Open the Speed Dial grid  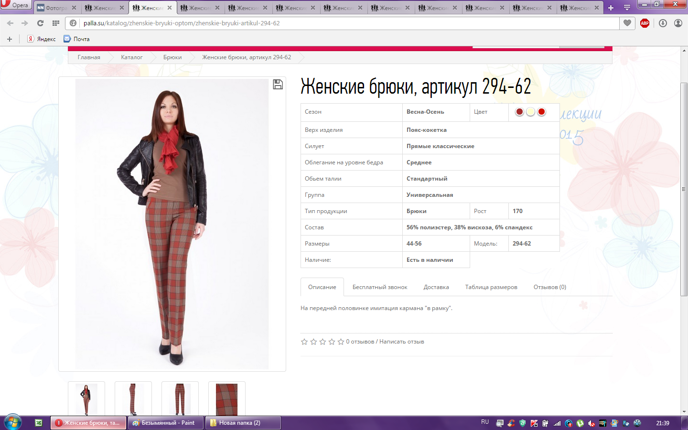click(56, 23)
